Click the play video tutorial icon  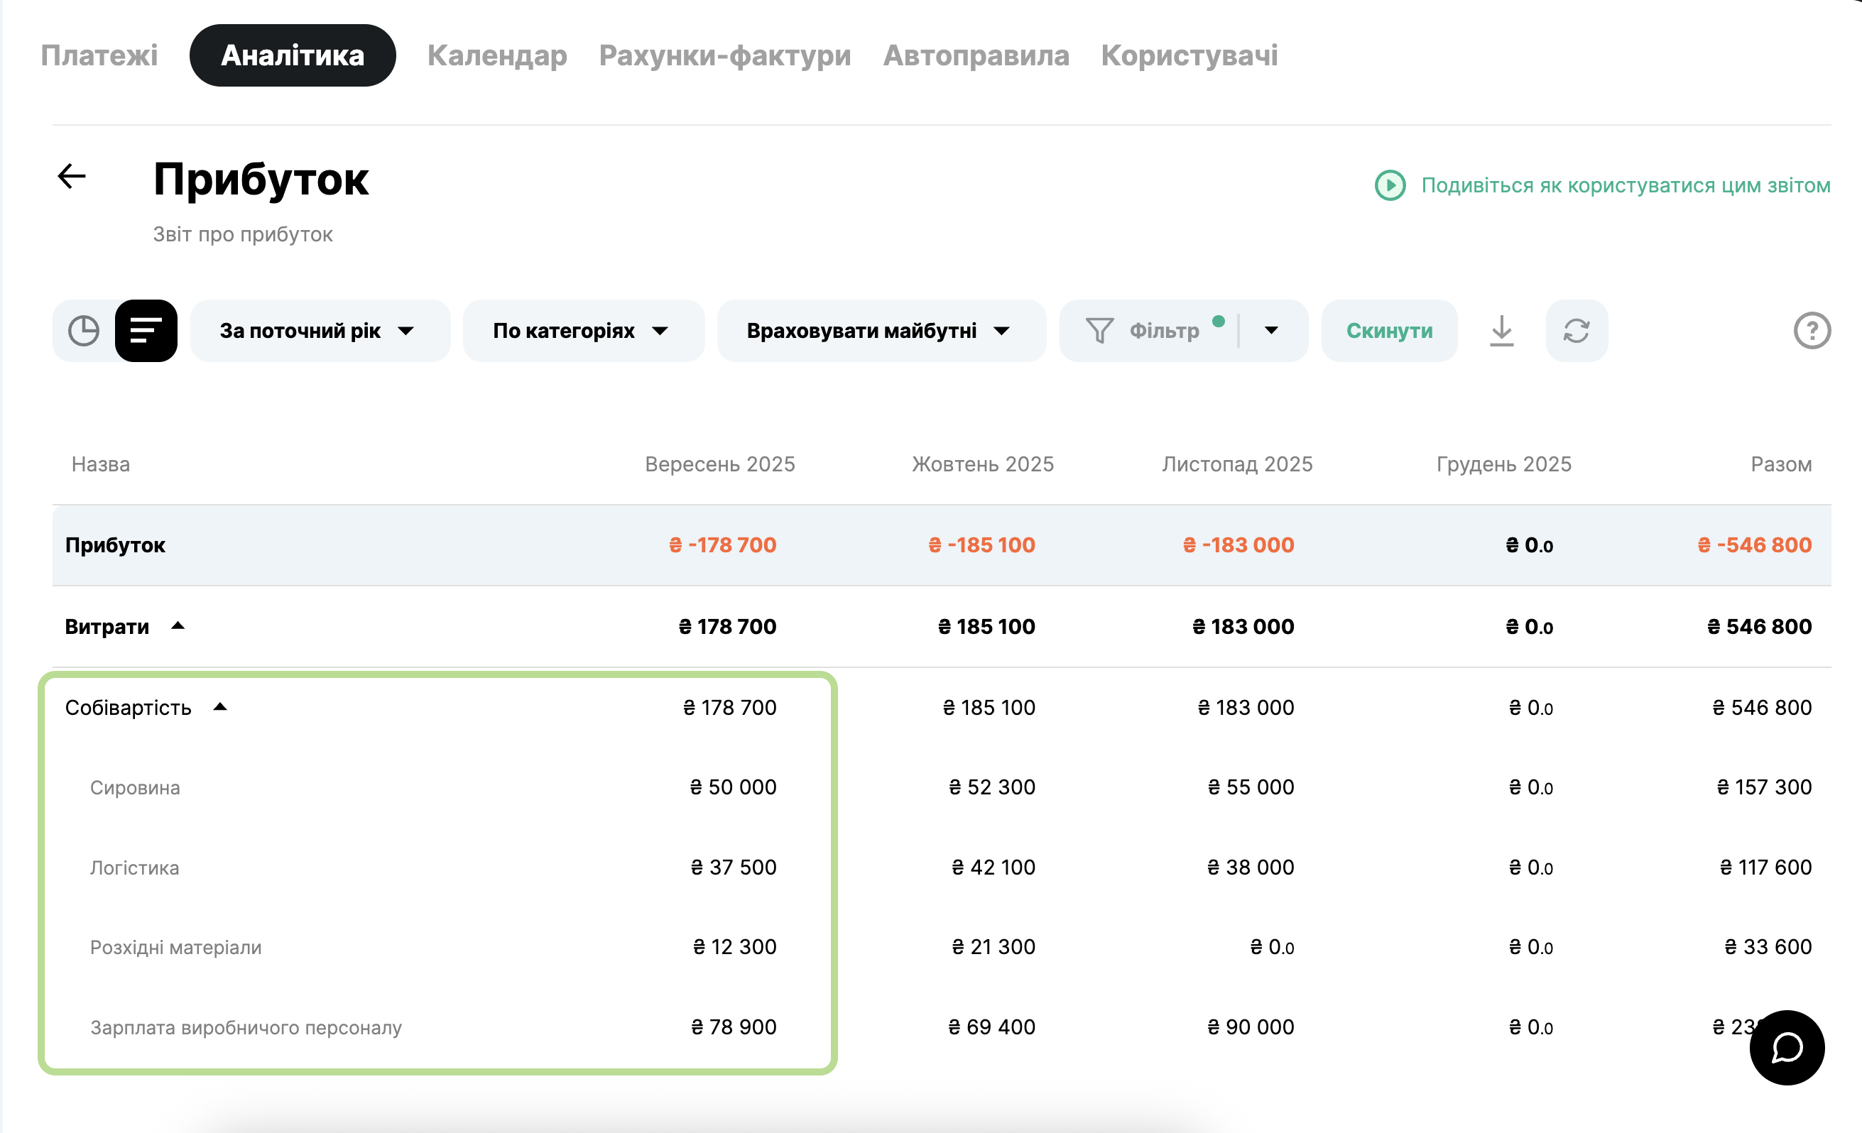click(x=1390, y=185)
